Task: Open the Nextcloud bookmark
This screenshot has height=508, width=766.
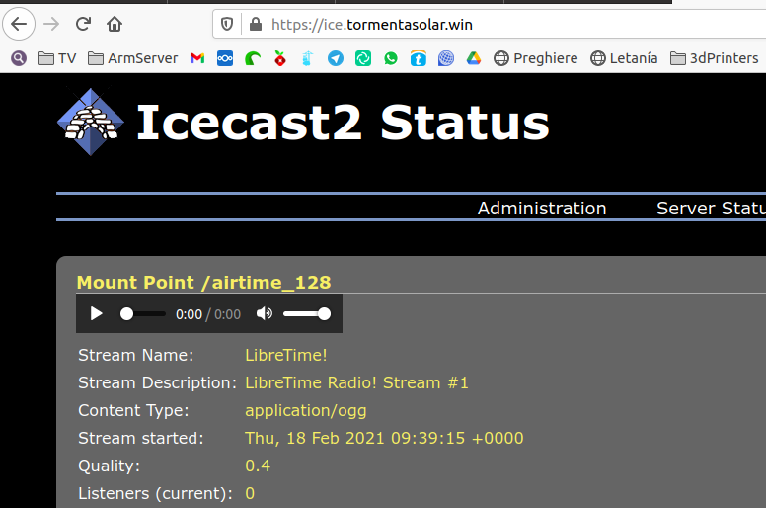Action: click(225, 58)
